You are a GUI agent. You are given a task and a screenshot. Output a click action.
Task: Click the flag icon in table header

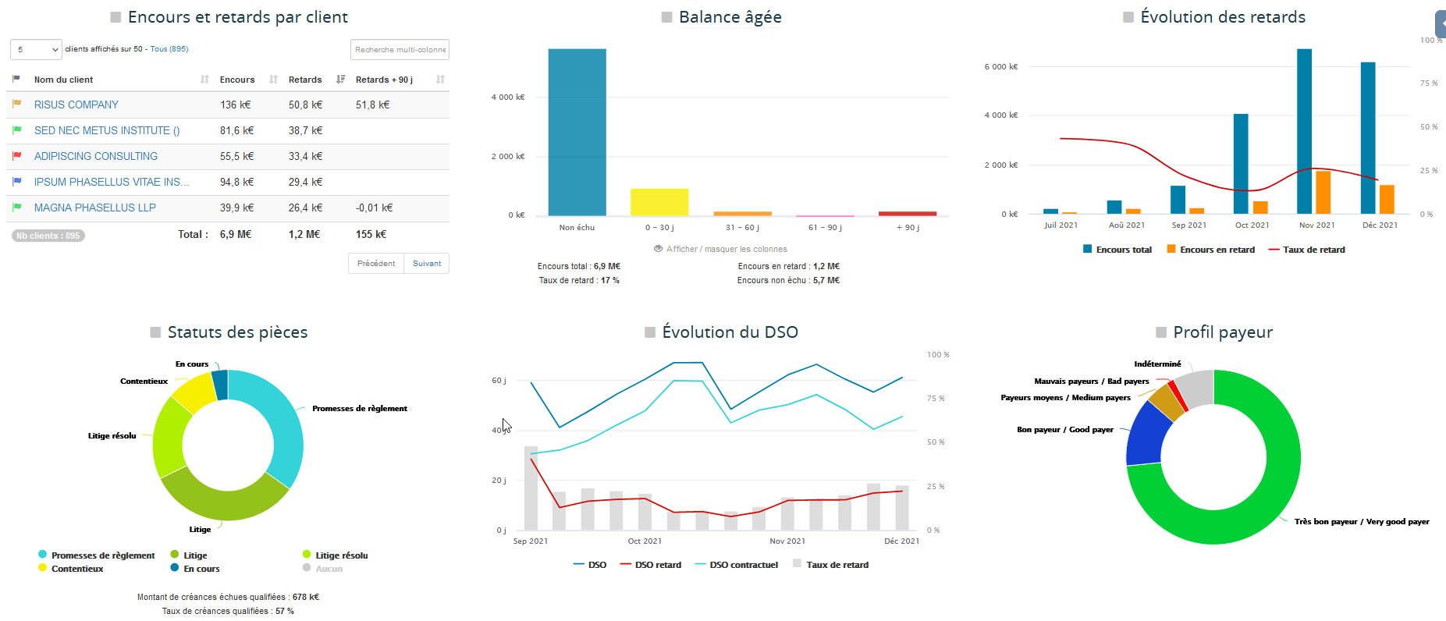click(16, 79)
